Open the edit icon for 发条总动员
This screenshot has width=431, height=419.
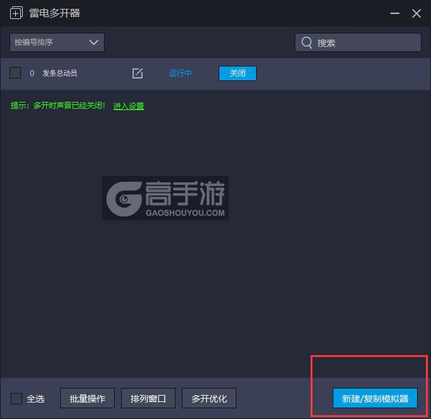pyautogui.click(x=138, y=73)
